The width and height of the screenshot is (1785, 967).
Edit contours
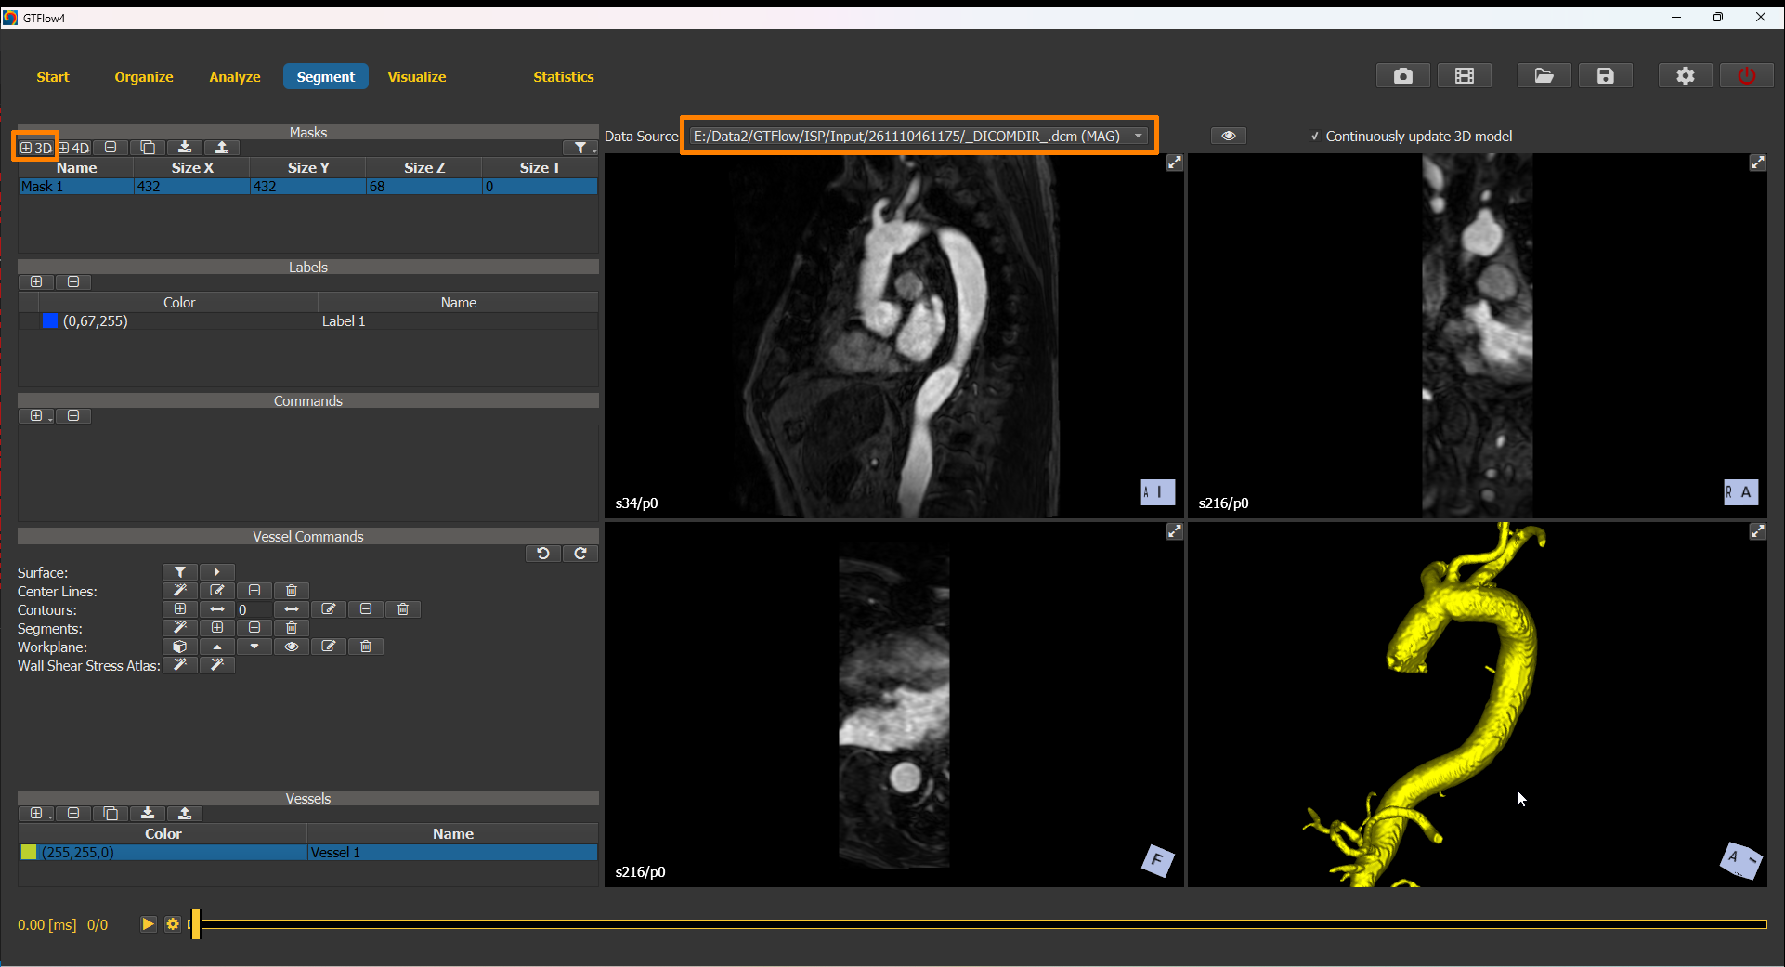point(329,609)
